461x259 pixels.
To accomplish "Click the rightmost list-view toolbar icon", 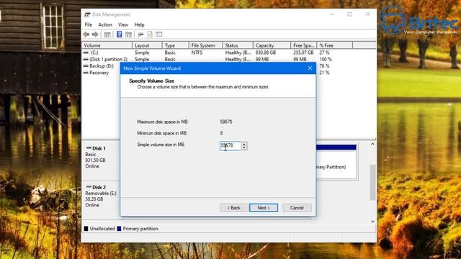I will pyautogui.click(x=159, y=35).
